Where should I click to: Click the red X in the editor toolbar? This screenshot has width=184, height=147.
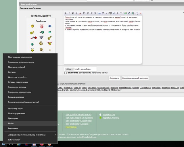[x=141, y=13]
